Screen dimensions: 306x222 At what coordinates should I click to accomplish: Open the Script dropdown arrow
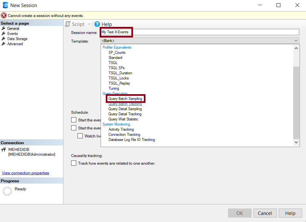89,24
